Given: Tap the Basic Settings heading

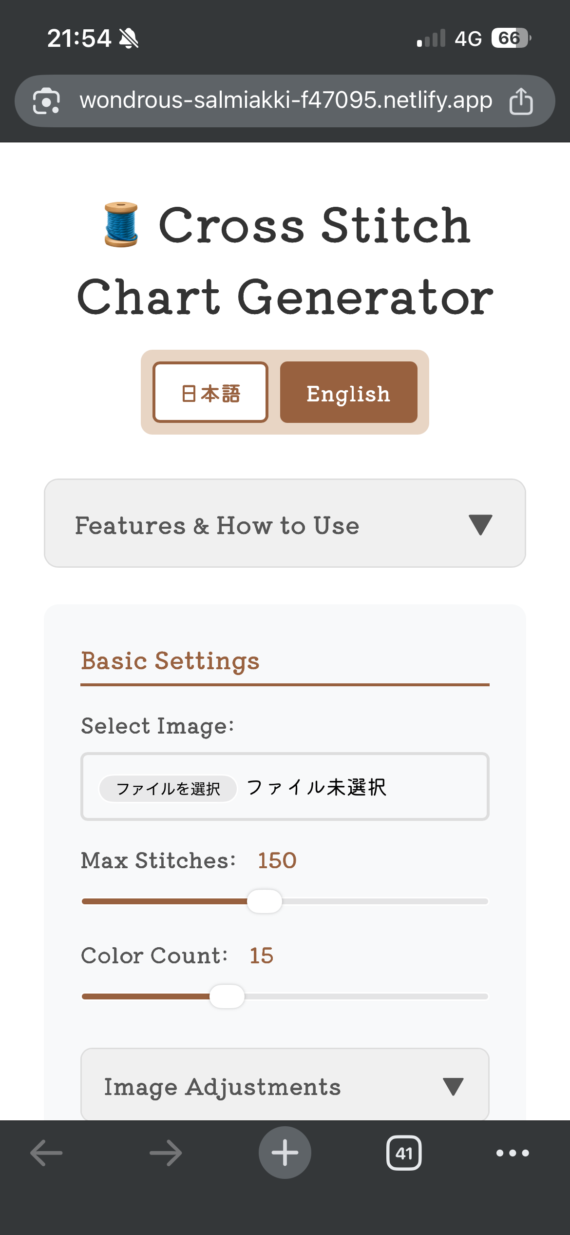Looking at the screenshot, I should [x=170, y=661].
